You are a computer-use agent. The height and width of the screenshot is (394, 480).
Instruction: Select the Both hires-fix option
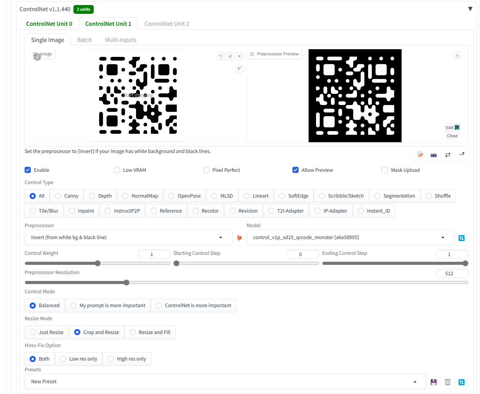40,359
